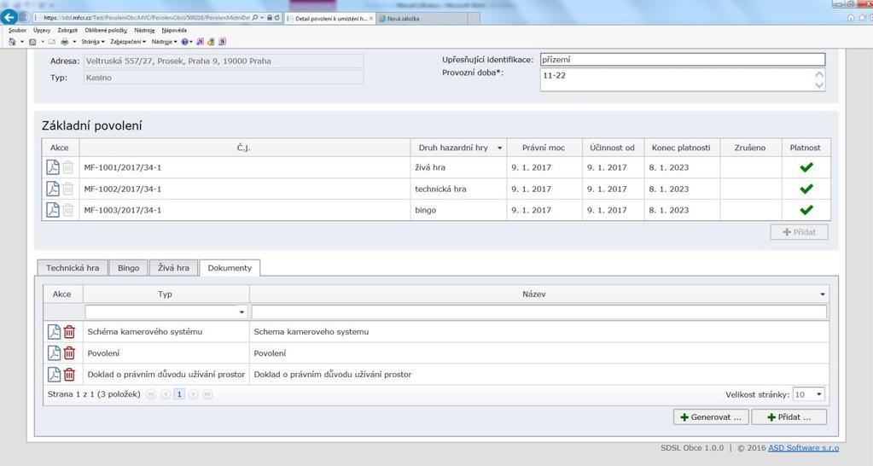Open the Soubor menu
The image size is (873, 466).
point(17,30)
